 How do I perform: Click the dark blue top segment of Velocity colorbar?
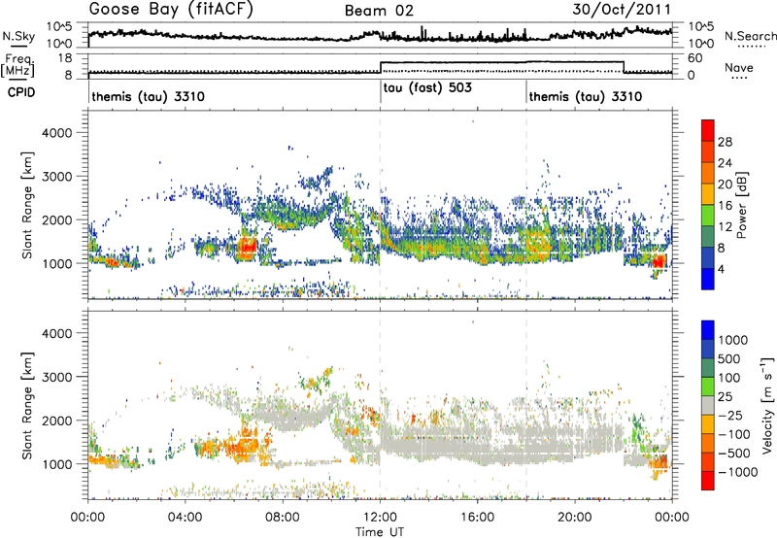(x=708, y=330)
